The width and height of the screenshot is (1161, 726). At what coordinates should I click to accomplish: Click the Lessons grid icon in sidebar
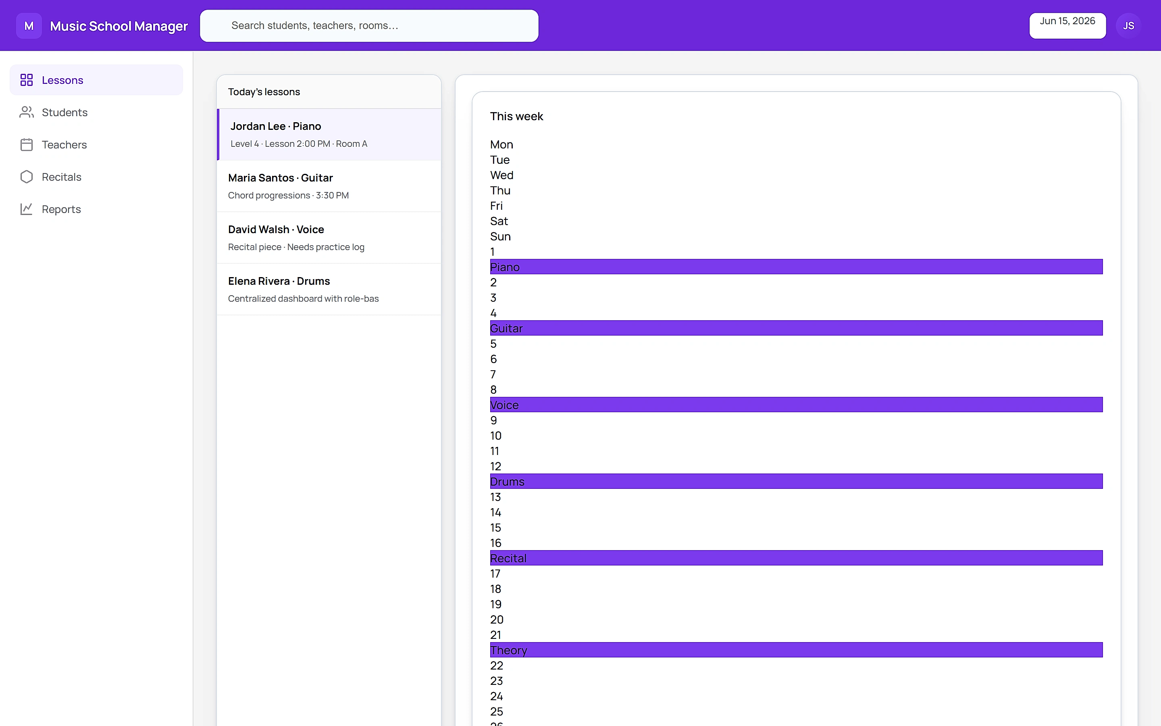[26, 80]
